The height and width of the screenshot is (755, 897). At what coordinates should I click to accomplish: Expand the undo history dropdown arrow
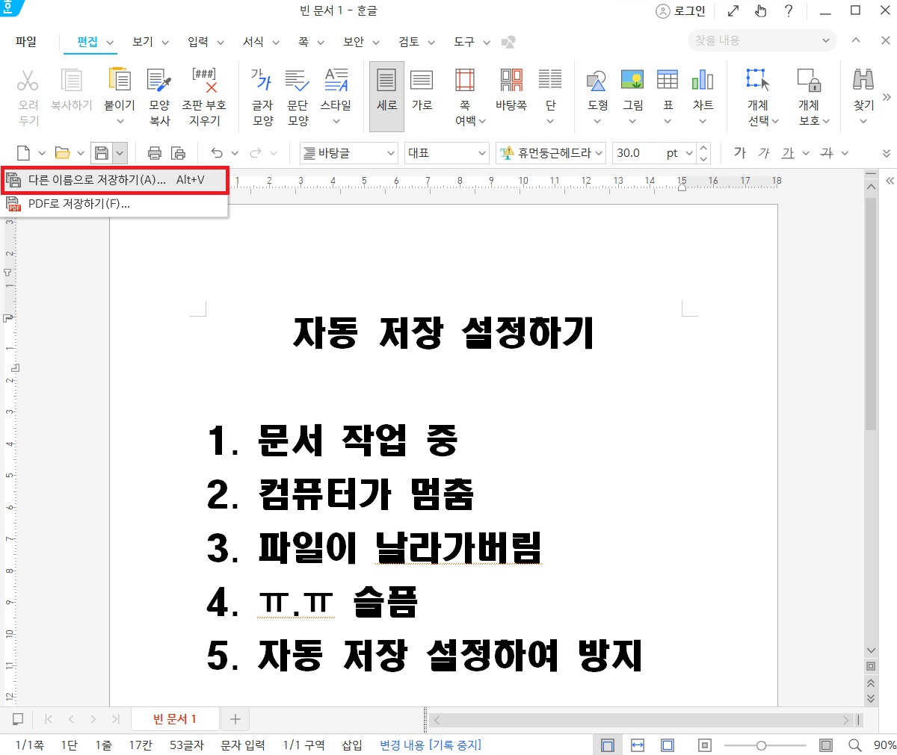point(235,153)
